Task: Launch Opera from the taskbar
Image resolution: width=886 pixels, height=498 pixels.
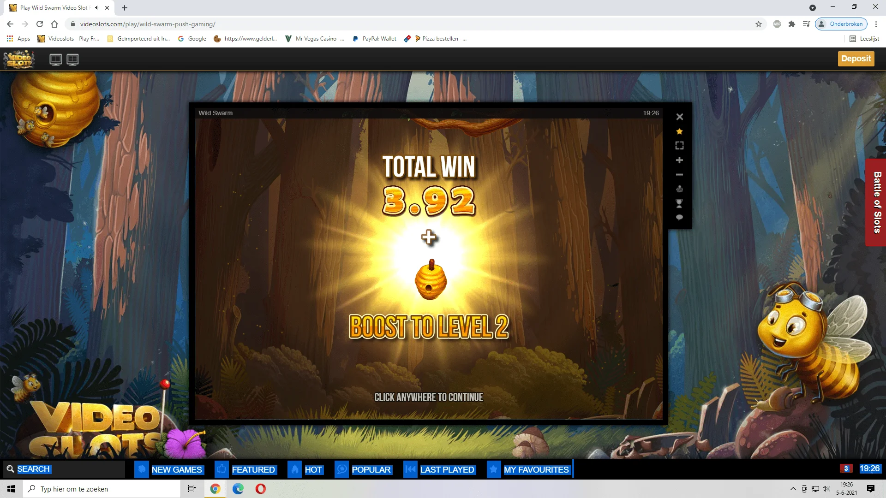Action: pyautogui.click(x=261, y=489)
